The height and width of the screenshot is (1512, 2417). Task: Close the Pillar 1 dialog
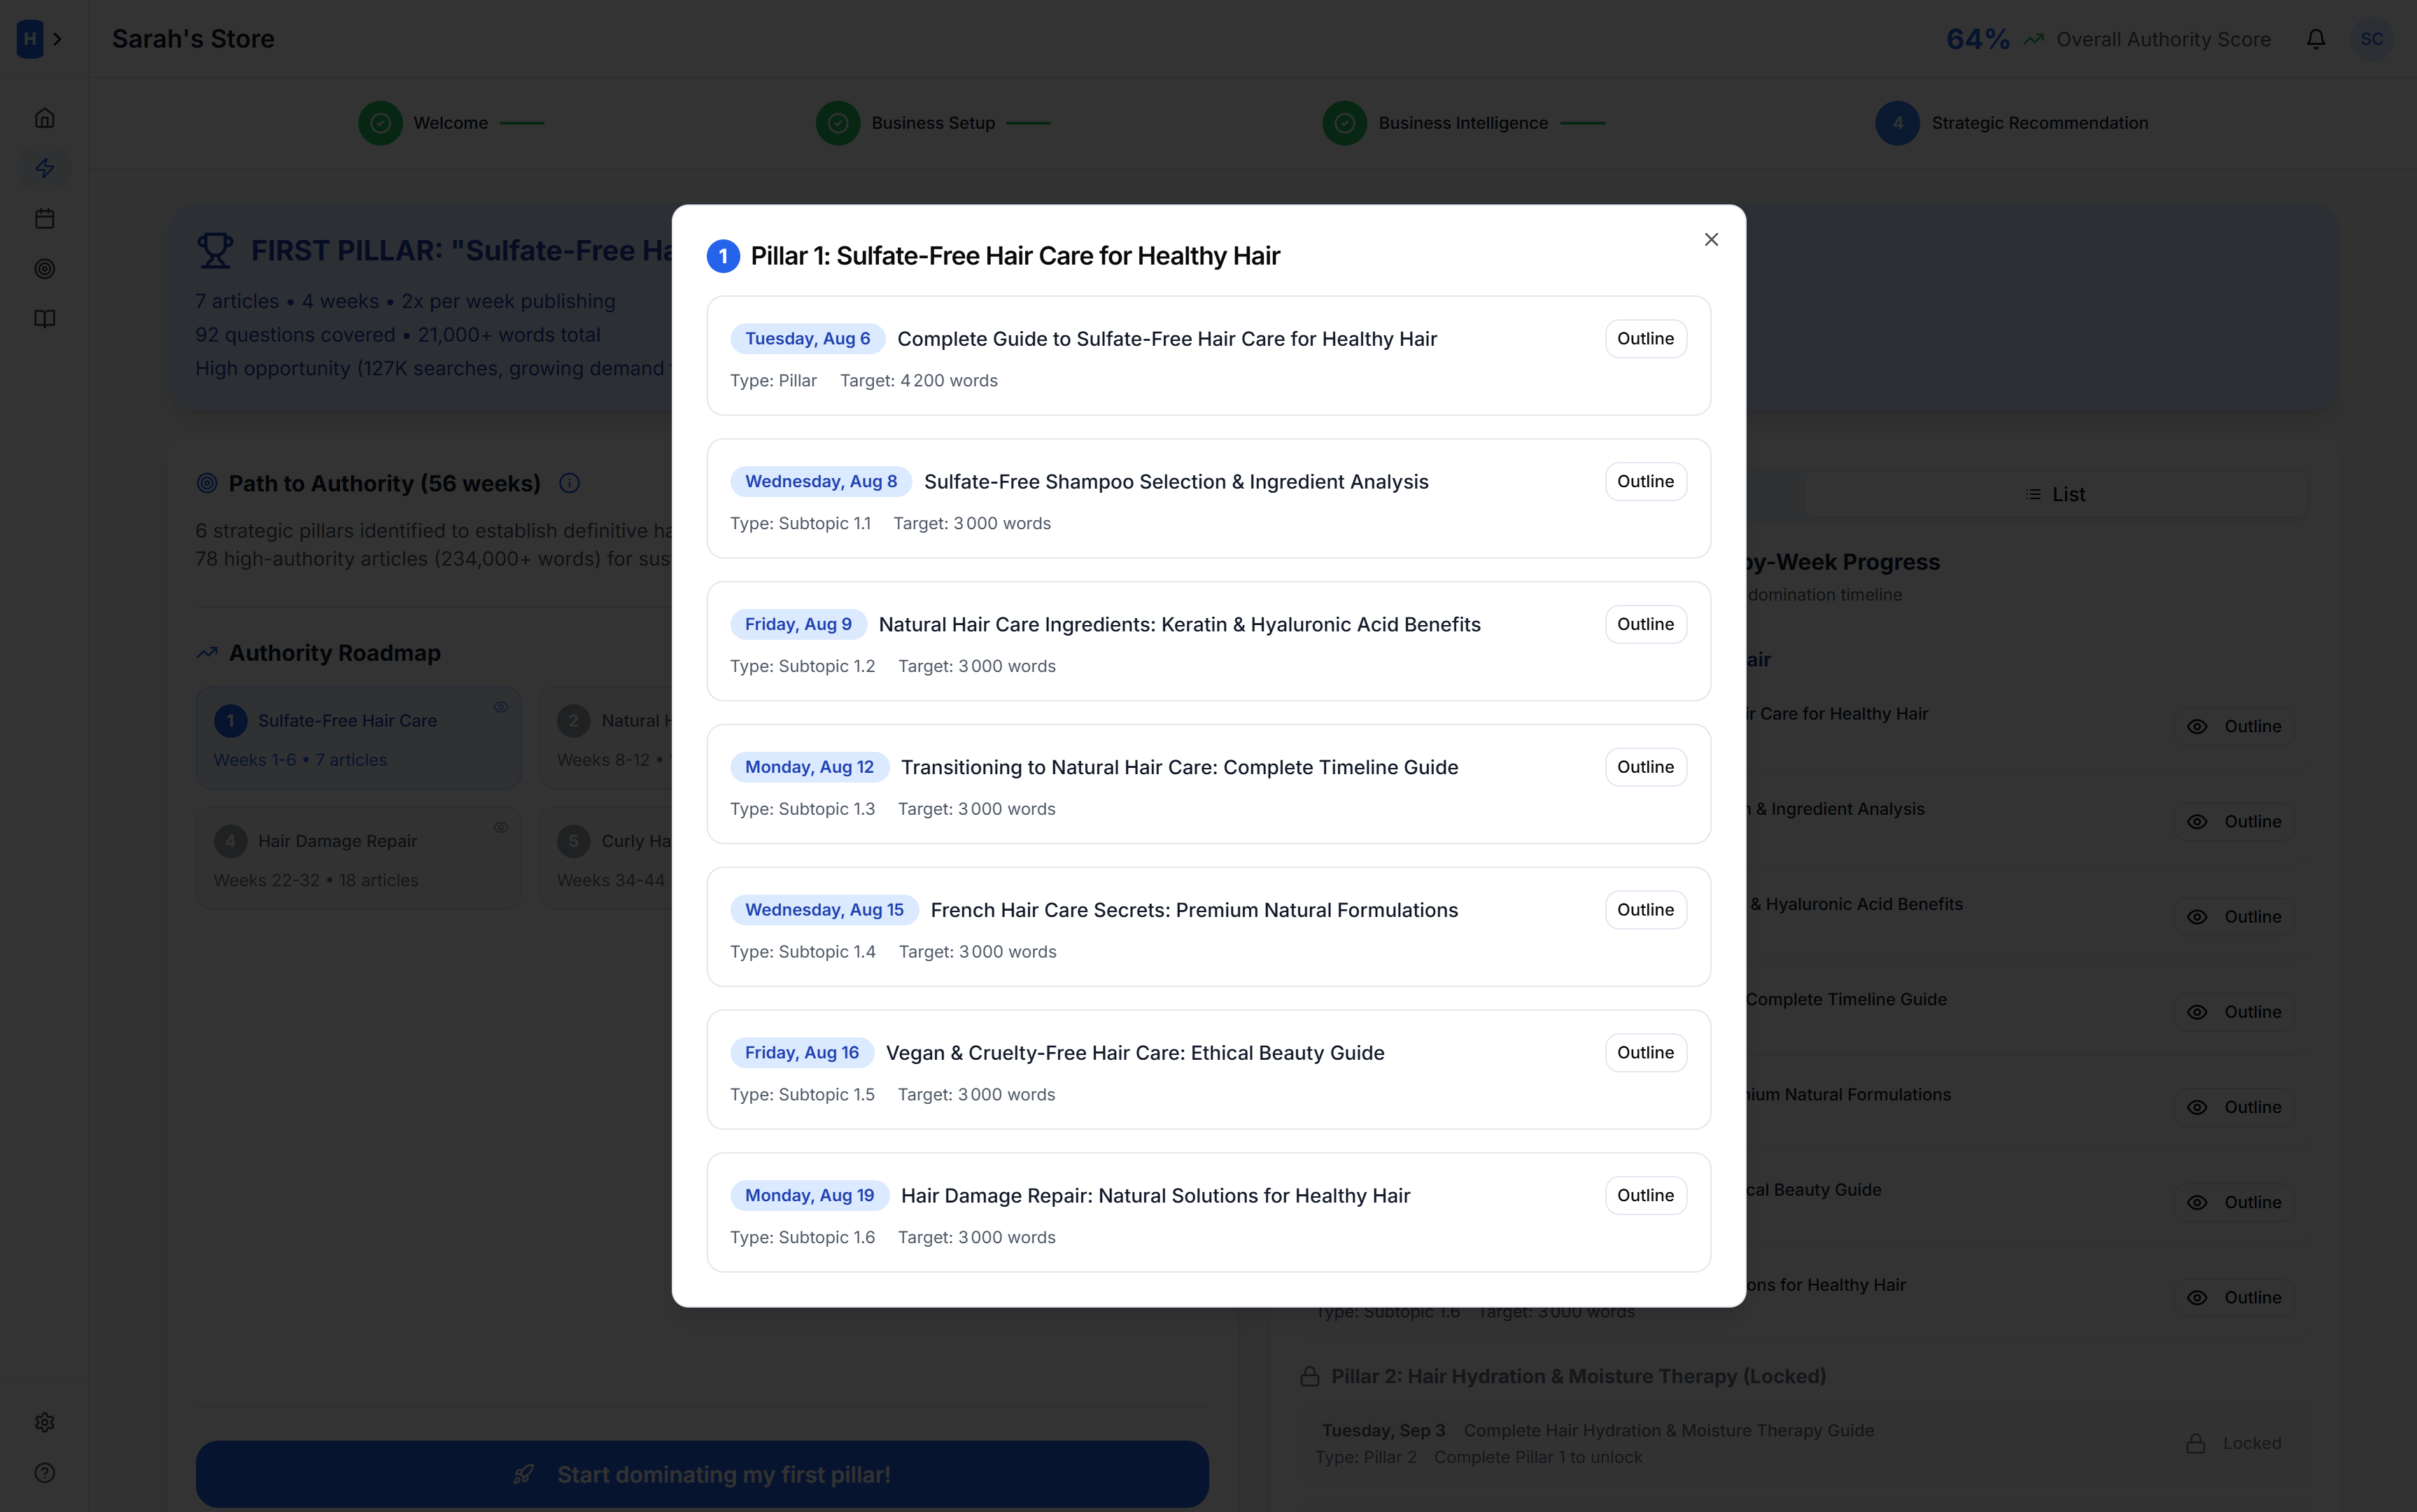pyautogui.click(x=1712, y=239)
